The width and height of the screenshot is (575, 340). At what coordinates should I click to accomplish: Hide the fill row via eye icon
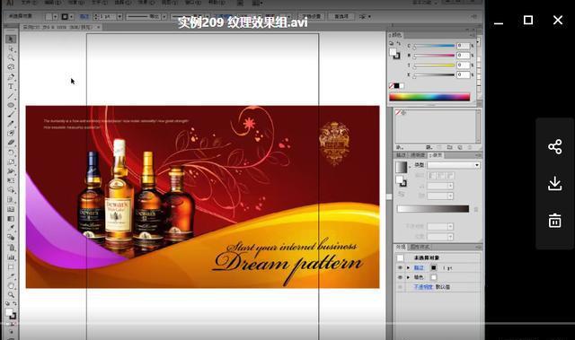[x=400, y=277]
